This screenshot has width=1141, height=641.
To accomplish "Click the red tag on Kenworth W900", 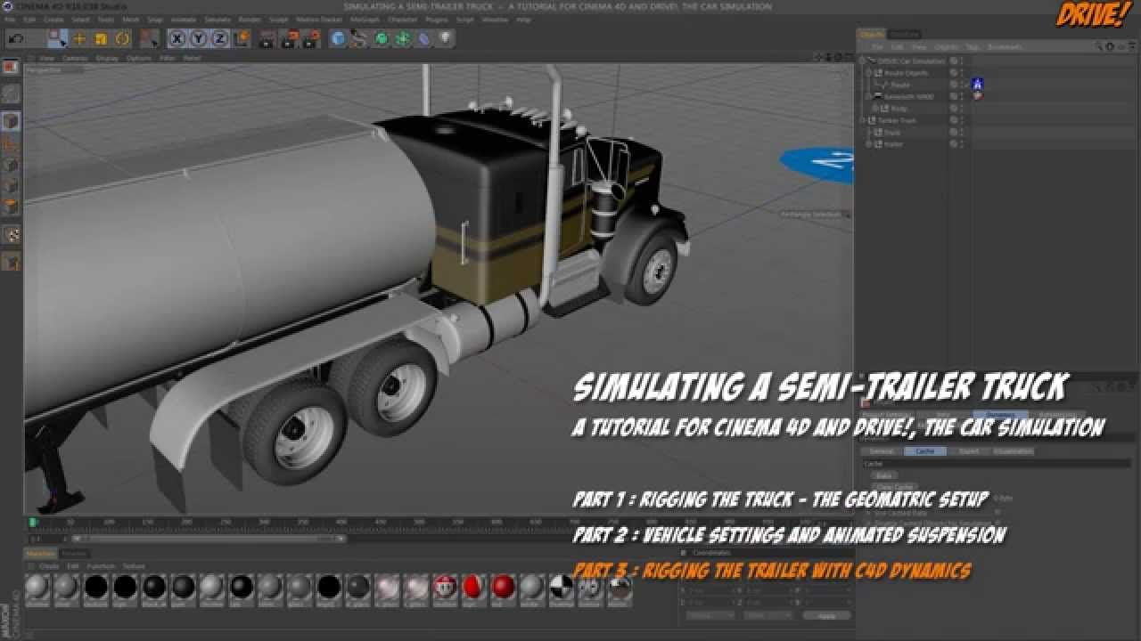I will click(978, 95).
